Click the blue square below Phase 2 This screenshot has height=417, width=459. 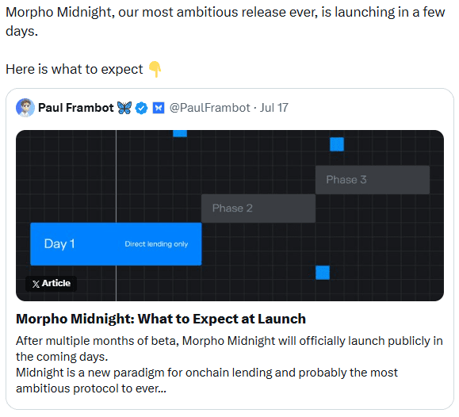[323, 273]
